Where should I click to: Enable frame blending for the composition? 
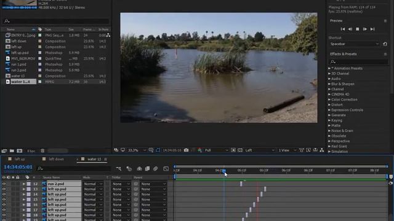point(147,169)
